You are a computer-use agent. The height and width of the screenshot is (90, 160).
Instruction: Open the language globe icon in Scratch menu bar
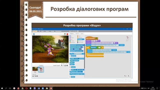(39, 31)
